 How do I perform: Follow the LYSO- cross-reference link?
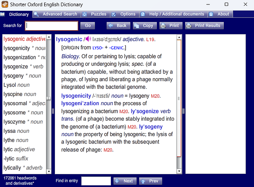coord(98,48)
